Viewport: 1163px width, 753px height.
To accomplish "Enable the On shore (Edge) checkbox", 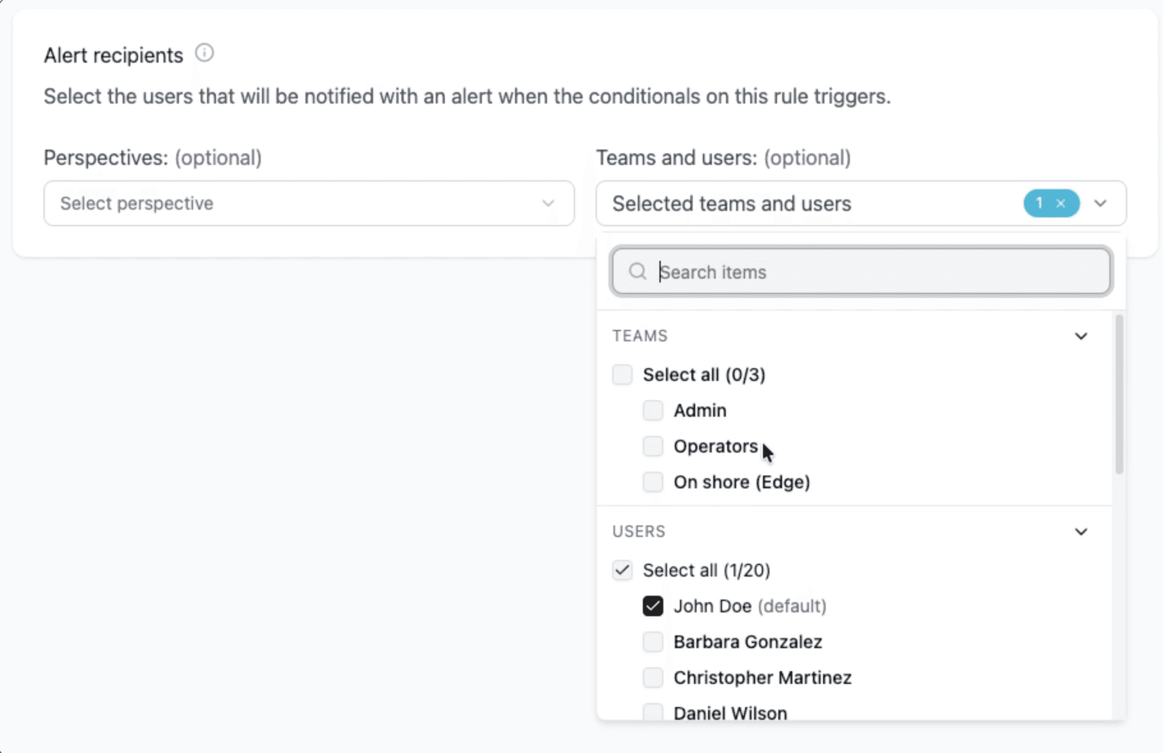I will coord(652,482).
